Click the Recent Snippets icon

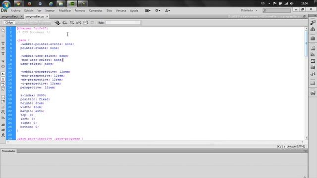coord(3,112)
